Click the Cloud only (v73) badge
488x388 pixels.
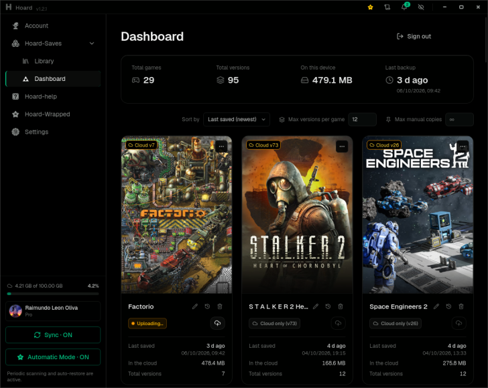275,323
